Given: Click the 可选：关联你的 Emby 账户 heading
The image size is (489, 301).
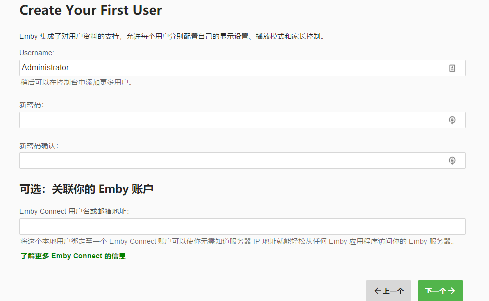Looking at the screenshot, I should (x=86, y=189).
